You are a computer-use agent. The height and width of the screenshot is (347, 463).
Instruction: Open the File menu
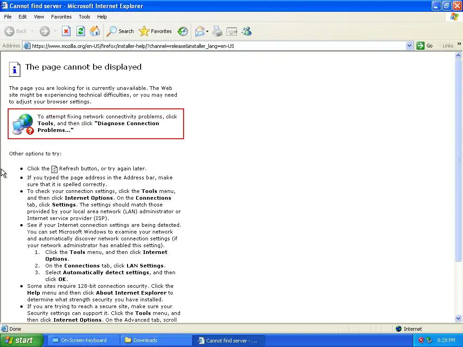click(8, 17)
